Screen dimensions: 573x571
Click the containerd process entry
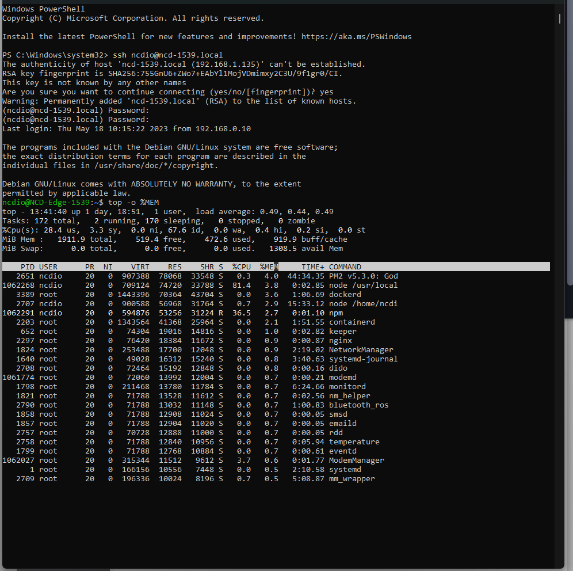coord(352,322)
